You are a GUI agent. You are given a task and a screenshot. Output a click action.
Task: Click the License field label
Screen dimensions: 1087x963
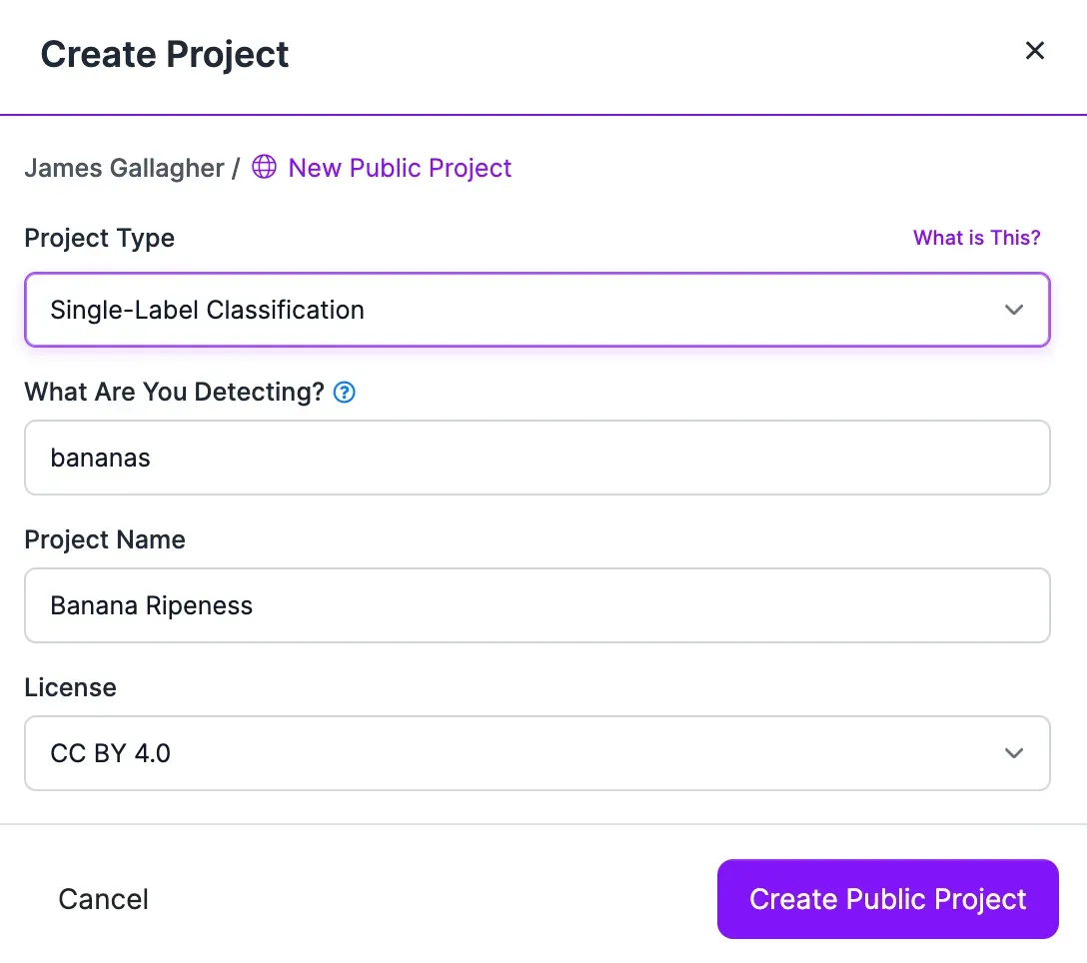click(x=70, y=687)
